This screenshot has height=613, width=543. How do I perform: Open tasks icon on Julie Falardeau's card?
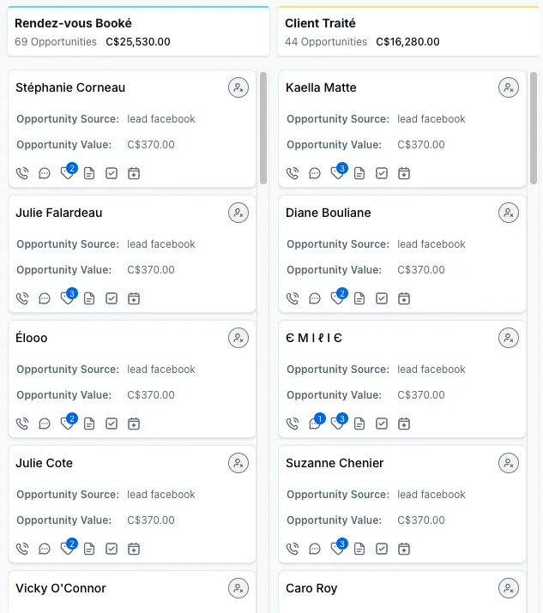112,298
